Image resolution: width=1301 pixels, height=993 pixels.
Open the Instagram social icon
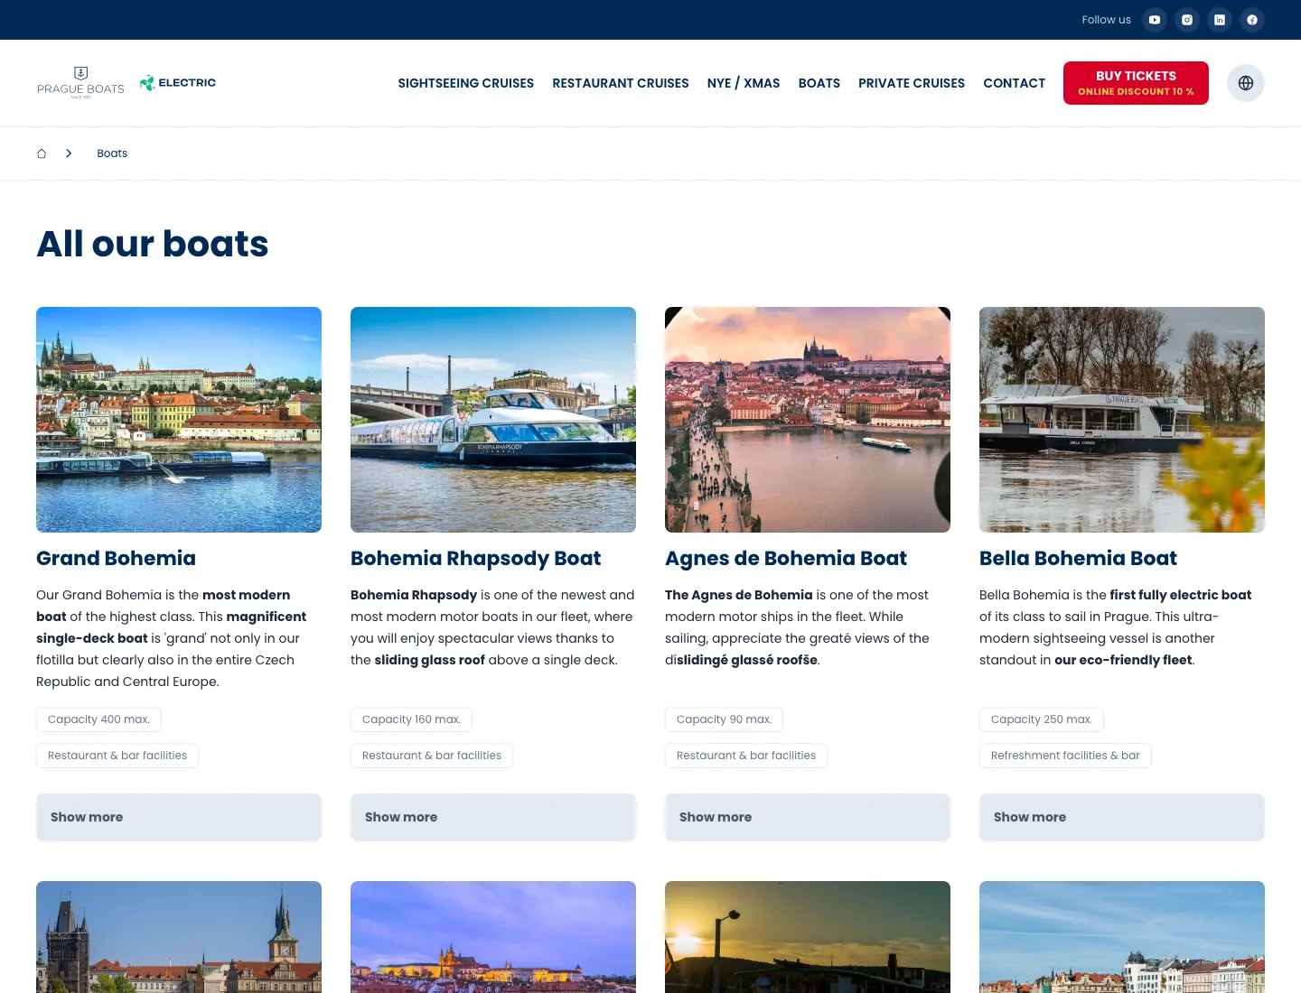(1187, 20)
